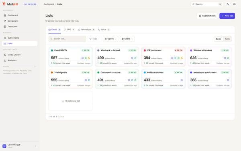241x151 pixels.
Task: Click the Pinned section pin icon
Action: click(x=35, y=67)
